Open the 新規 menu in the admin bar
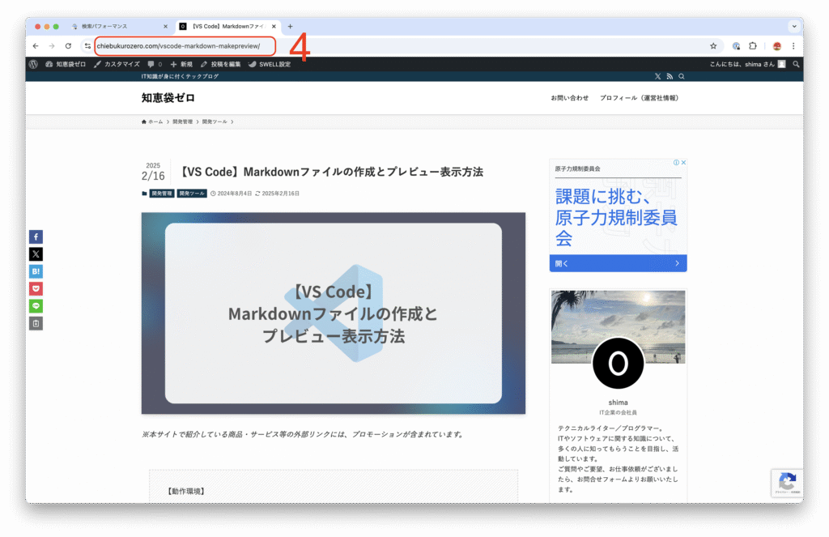Image resolution: width=829 pixels, height=537 pixels. pyautogui.click(x=181, y=64)
